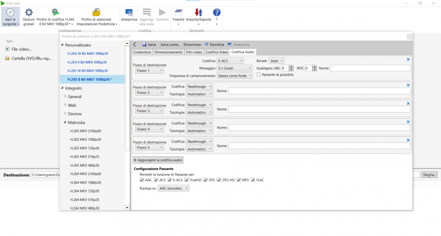Click Salva come... button
Image resolution: width=441 pixels, height=236 pixels.
170,44
